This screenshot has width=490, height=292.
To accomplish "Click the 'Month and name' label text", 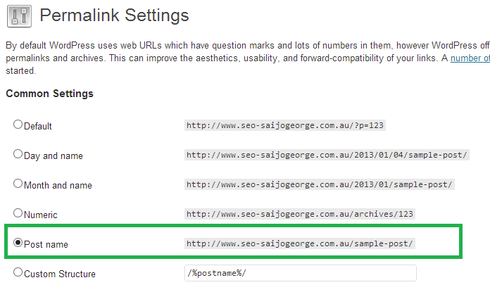I will click(58, 185).
